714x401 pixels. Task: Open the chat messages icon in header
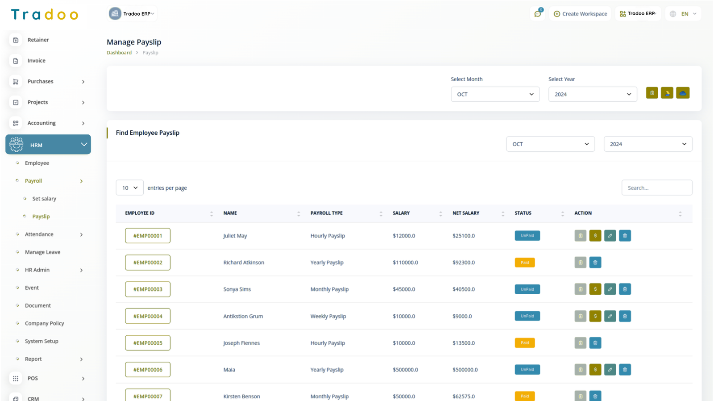pyautogui.click(x=538, y=14)
